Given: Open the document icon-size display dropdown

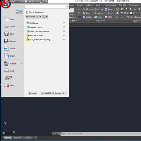Looking at the screenshot, I should [45, 17].
